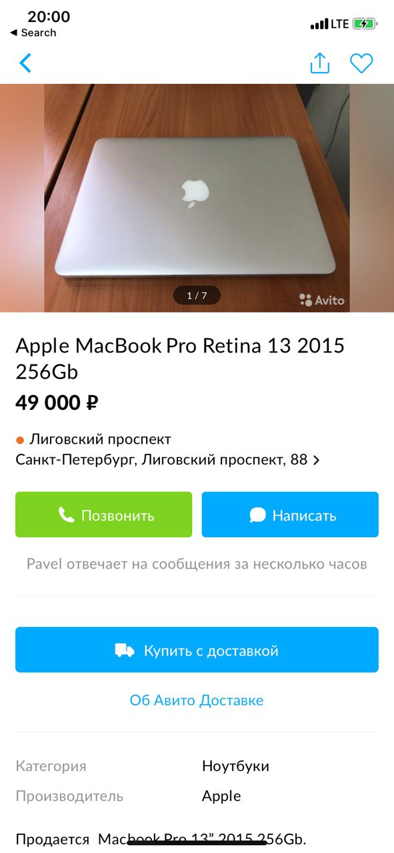The width and height of the screenshot is (394, 853).
Task: Tap the orange metro dot by Лиговский проспект
Action: click(20, 440)
